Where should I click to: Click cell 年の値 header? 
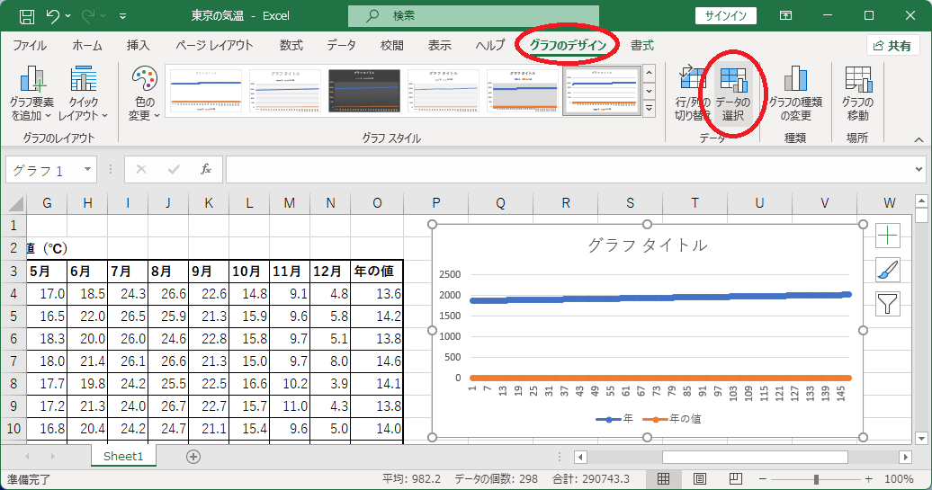(x=377, y=272)
